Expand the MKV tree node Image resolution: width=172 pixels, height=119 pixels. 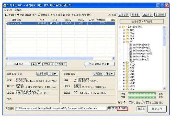point(124,80)
